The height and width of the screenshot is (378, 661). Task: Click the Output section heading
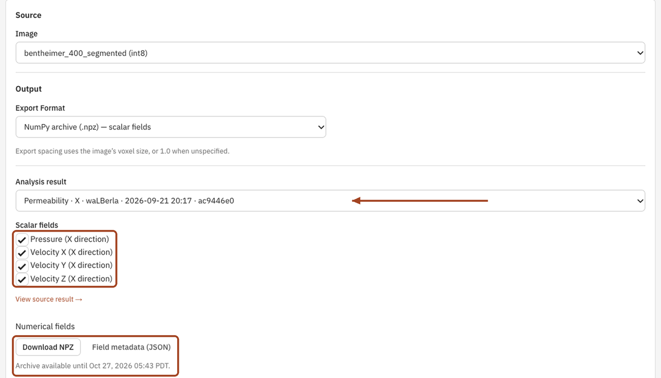(x=28, y=89)
